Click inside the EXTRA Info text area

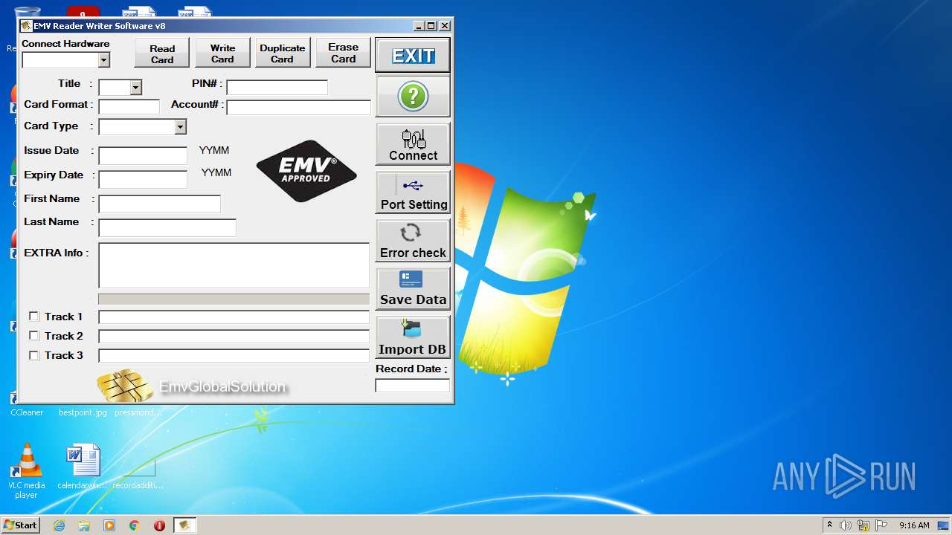coord(234,265)
